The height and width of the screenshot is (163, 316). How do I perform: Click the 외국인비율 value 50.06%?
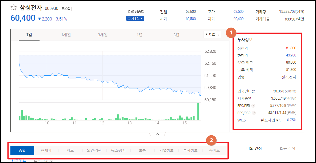[x=279, y=91]
